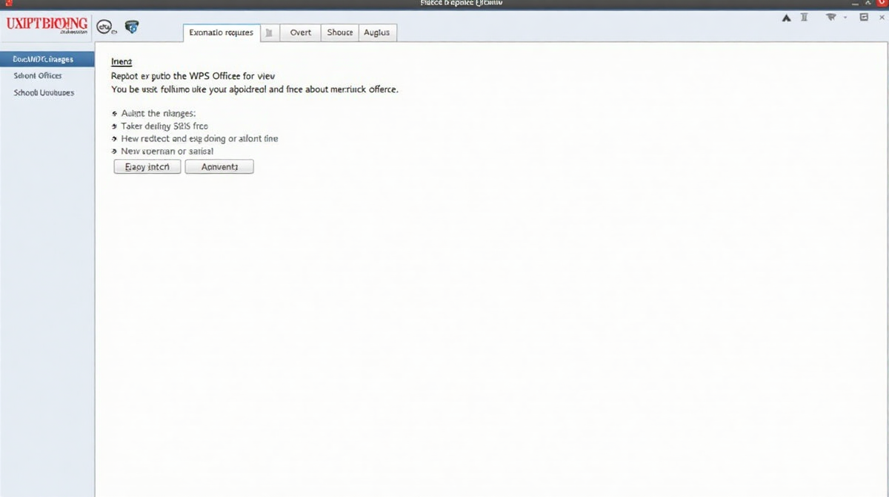889x497 pixels.
Task: Click the Aonvents button
Action: [x=219, y=167]
